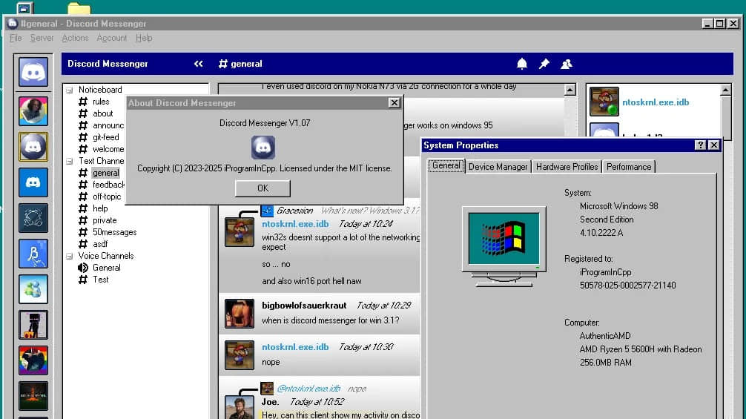Click the 'Discord Messenger' header label
Viewport: 746px width, 419px height.
point(108,64)
